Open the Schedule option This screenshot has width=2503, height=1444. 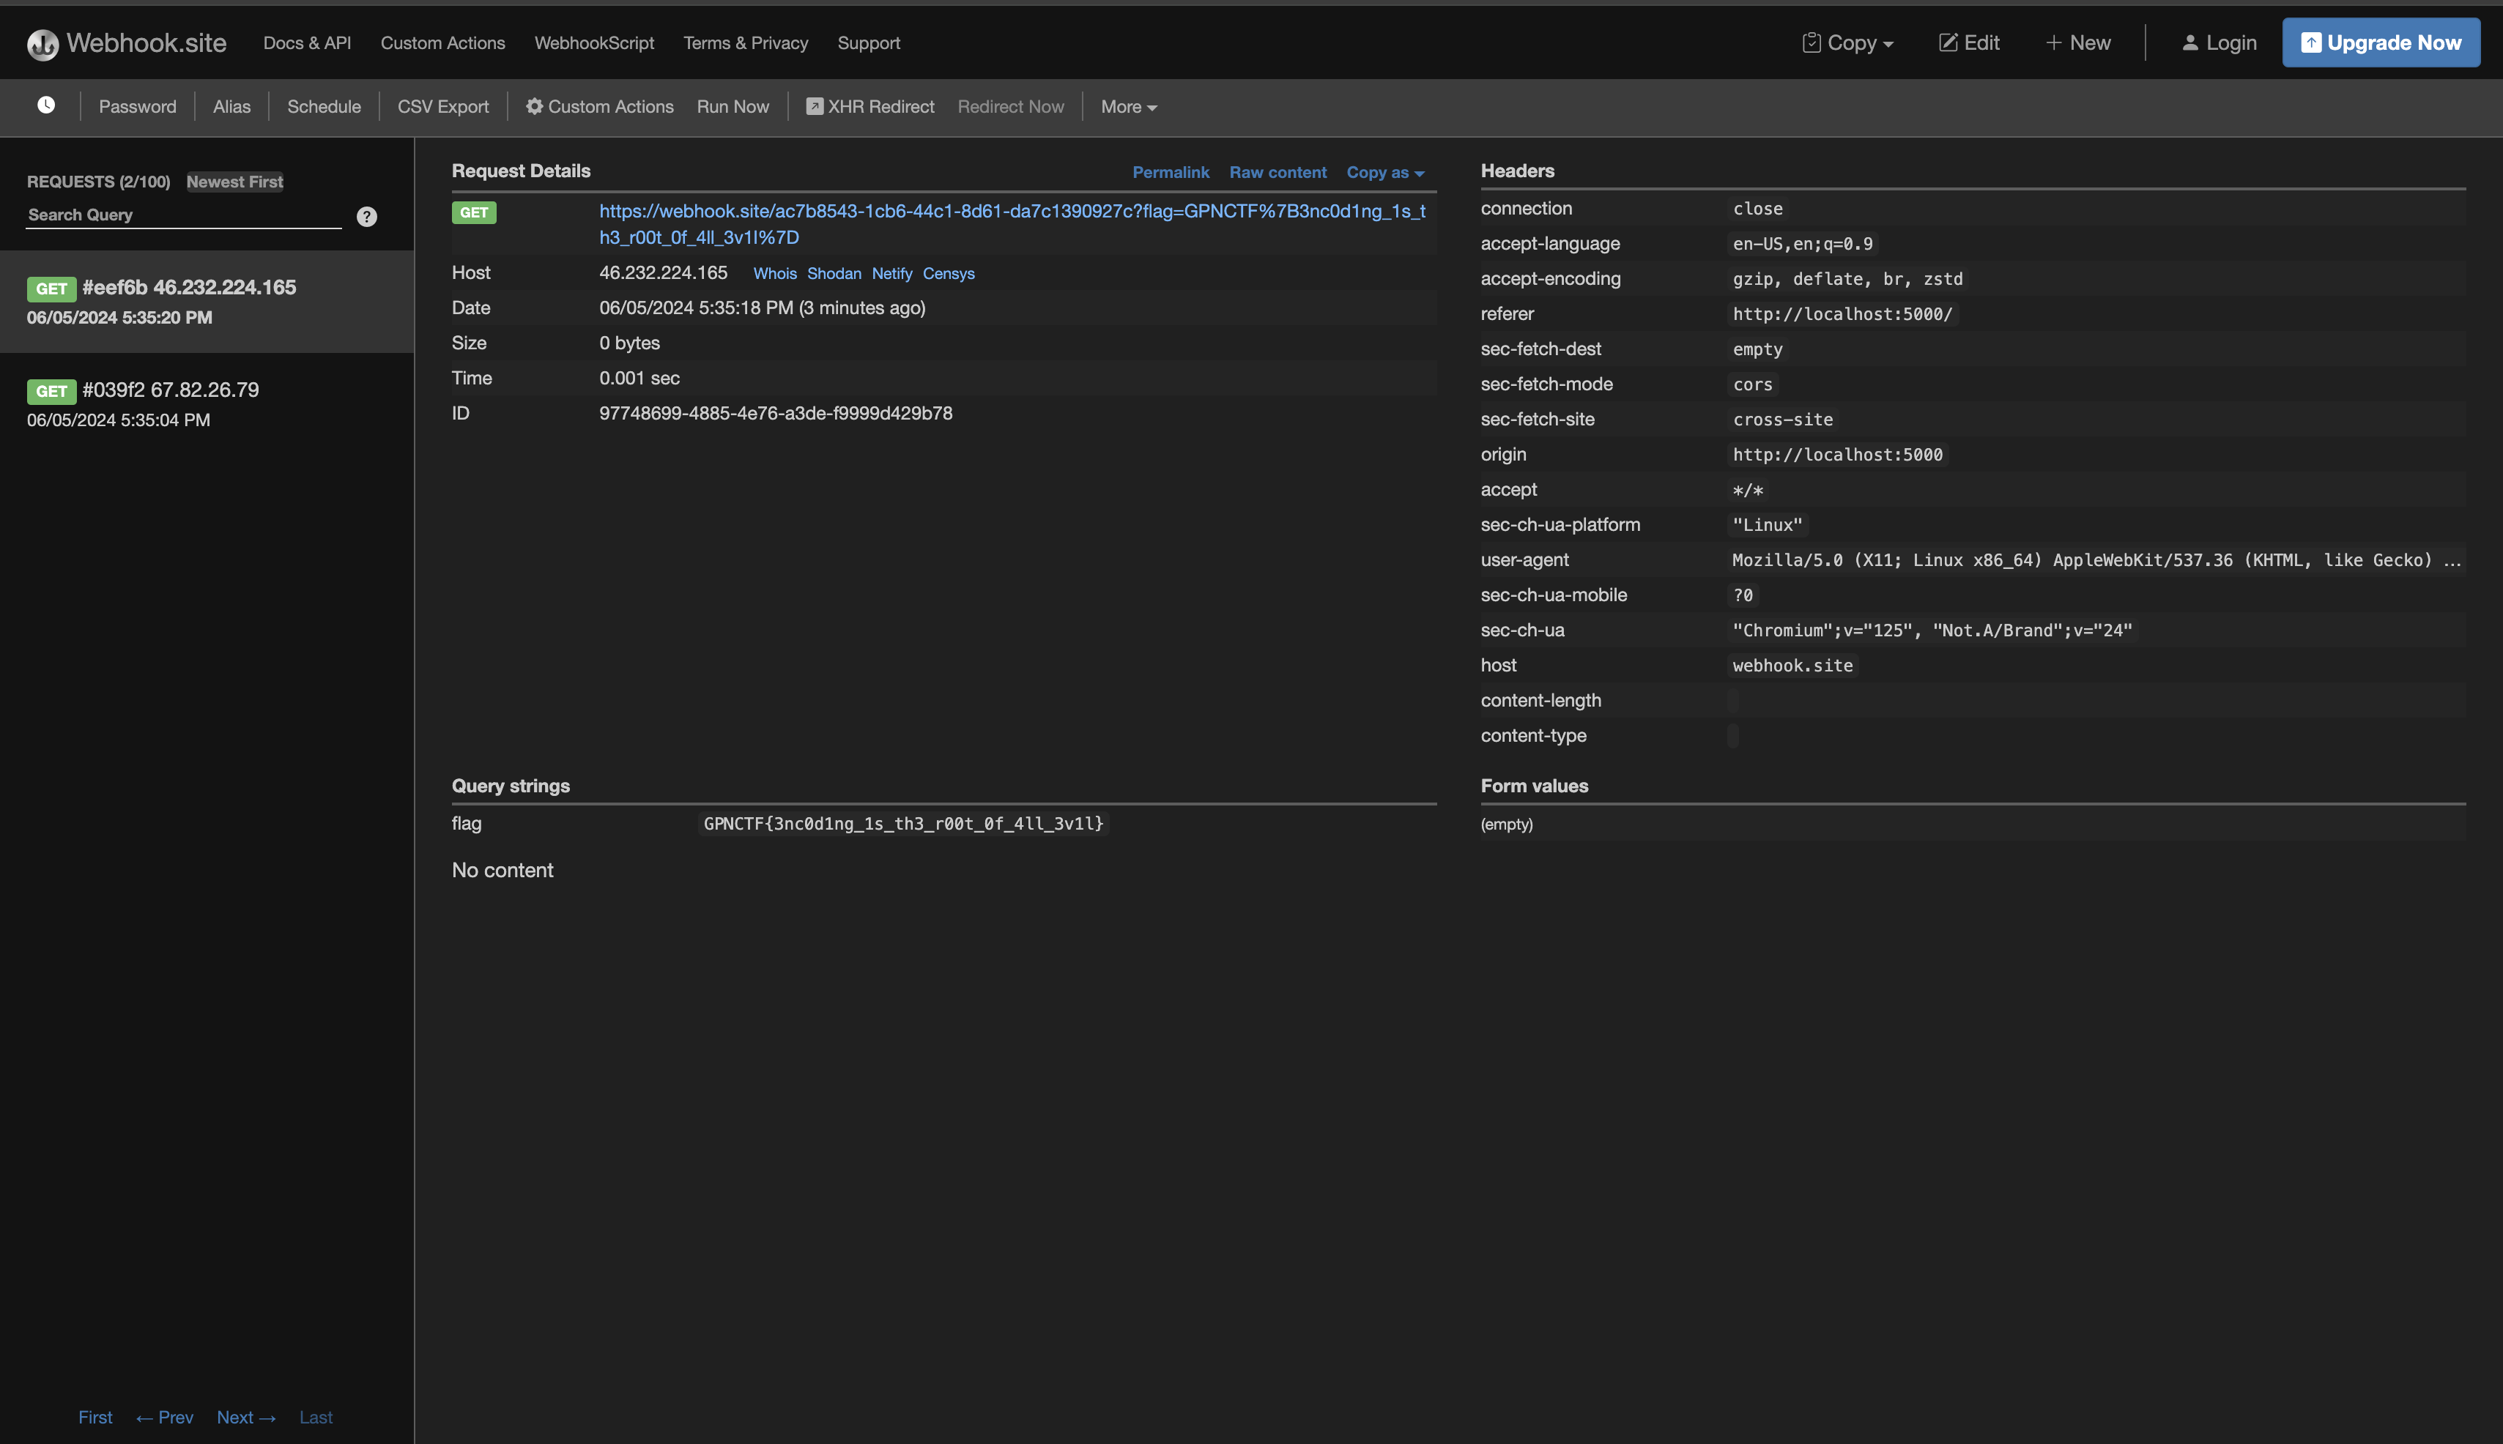tap(324, 106)
